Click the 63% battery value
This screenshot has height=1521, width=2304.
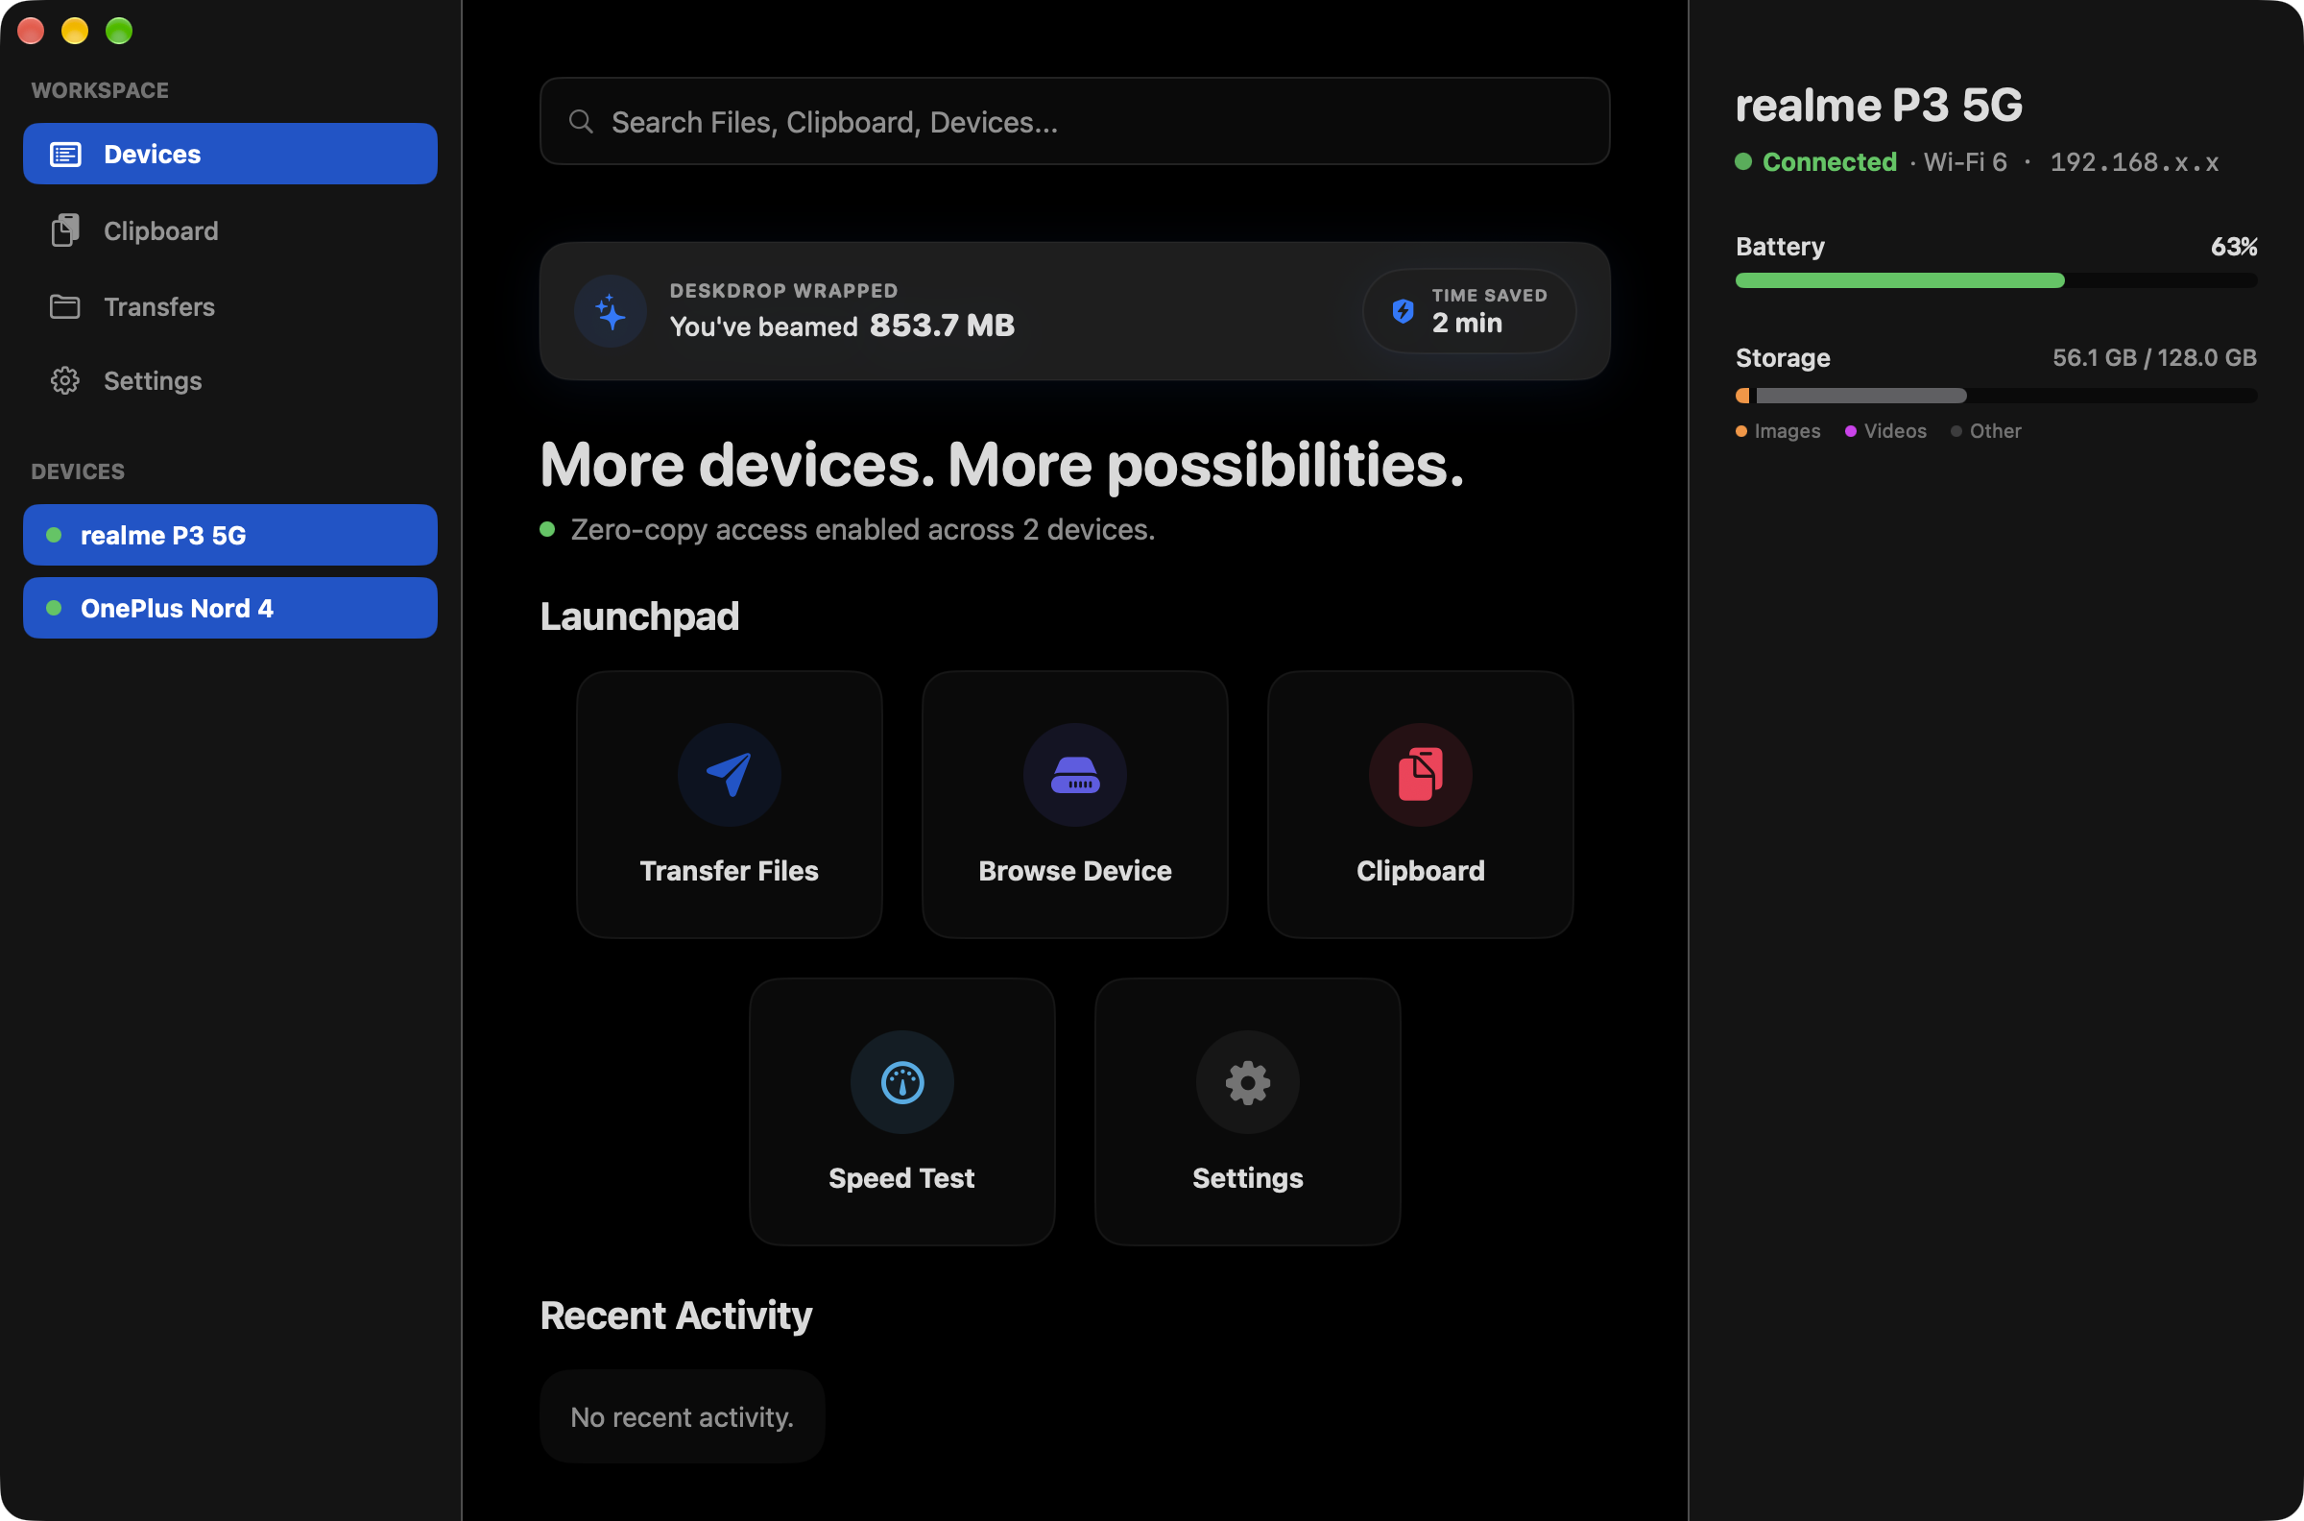[2233, 247]
